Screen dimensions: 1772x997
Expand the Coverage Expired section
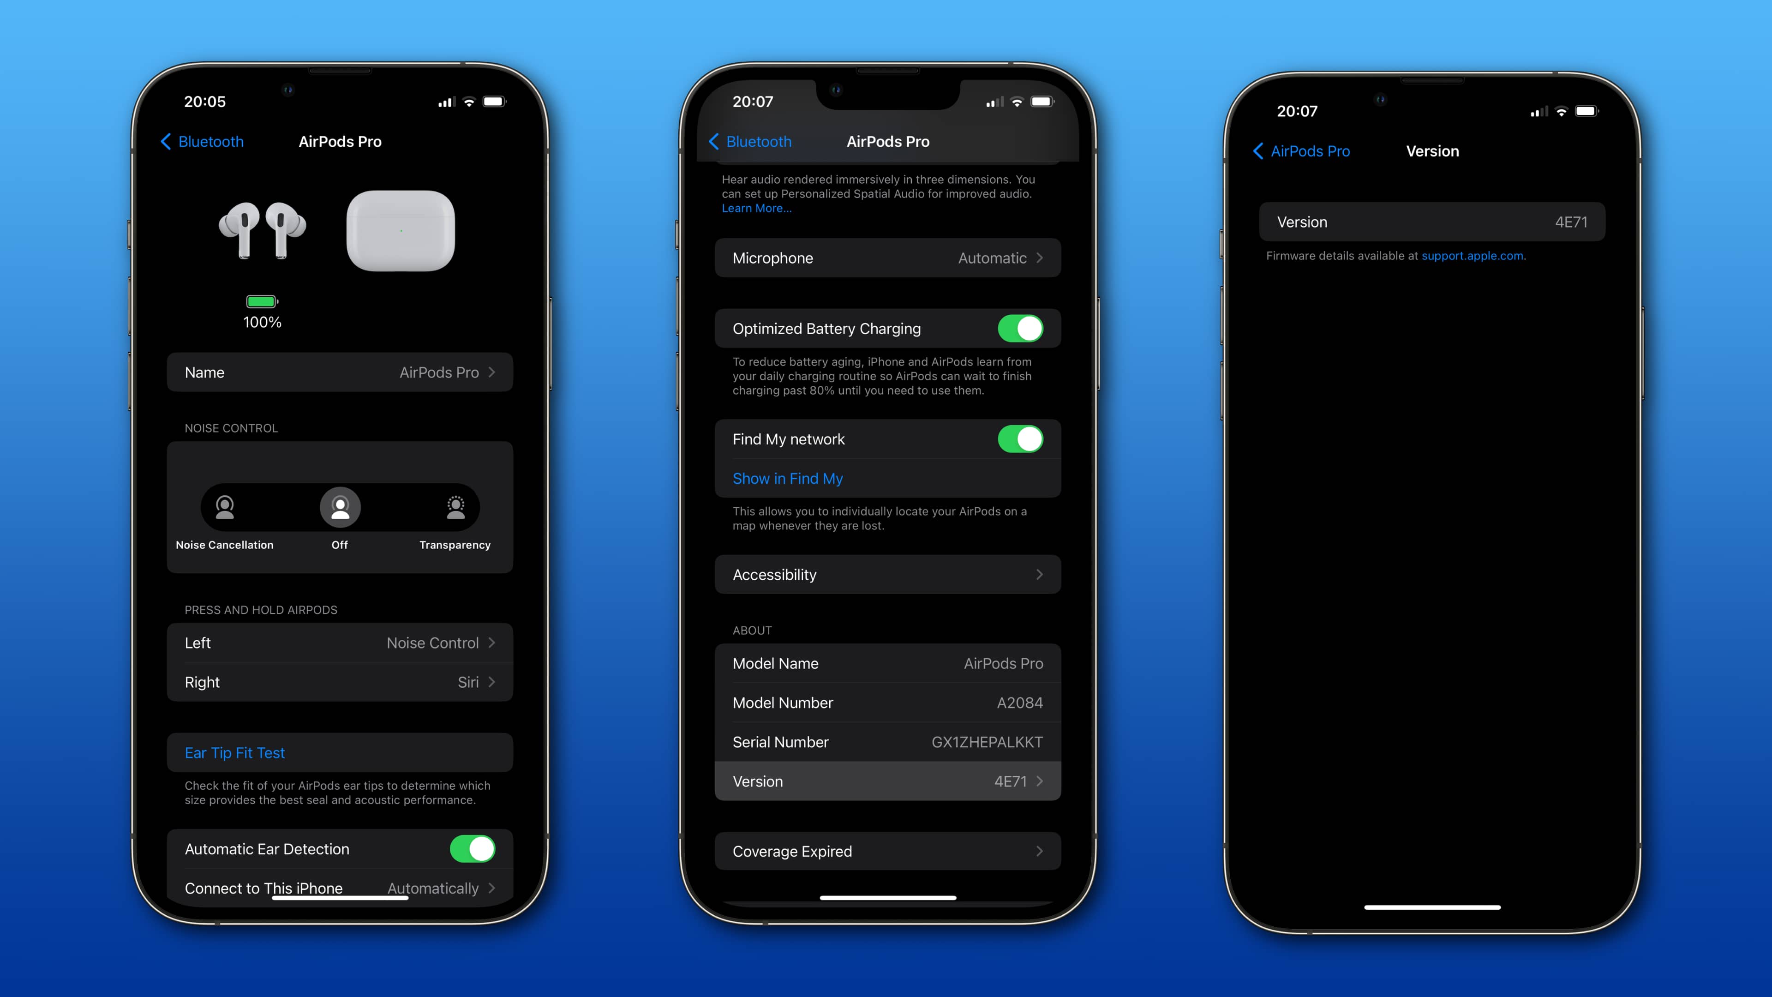click(x=886, y=850)
